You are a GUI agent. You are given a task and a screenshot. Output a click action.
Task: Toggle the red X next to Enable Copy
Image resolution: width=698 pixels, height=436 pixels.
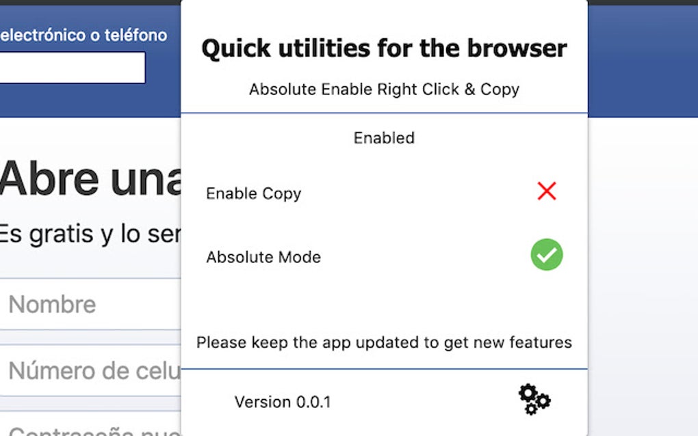click(547, 191)
